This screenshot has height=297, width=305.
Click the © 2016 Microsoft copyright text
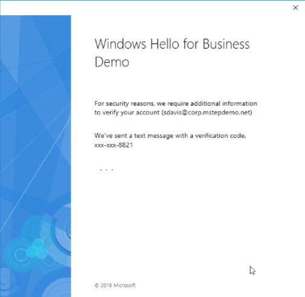pos(115,286)
